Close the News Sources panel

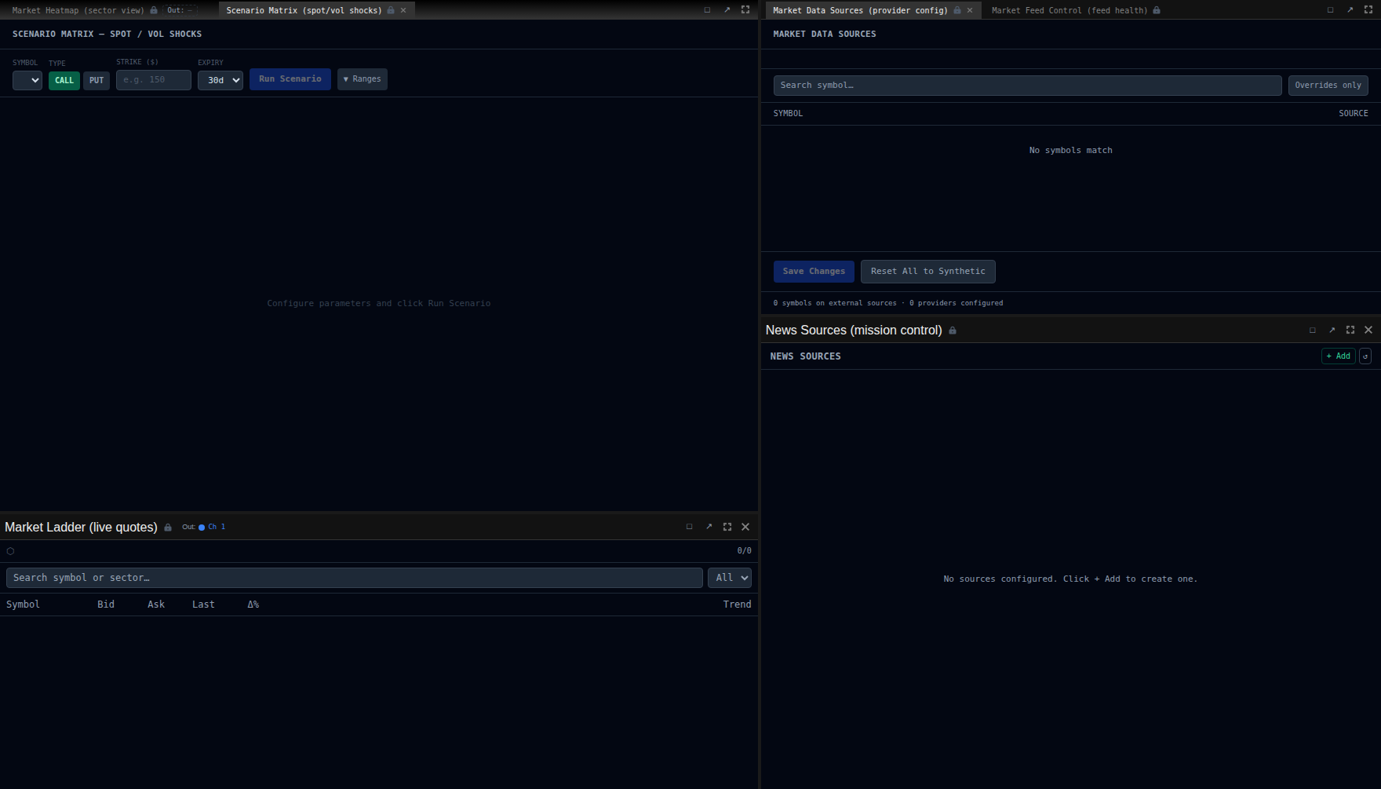tap(1368, 330)
